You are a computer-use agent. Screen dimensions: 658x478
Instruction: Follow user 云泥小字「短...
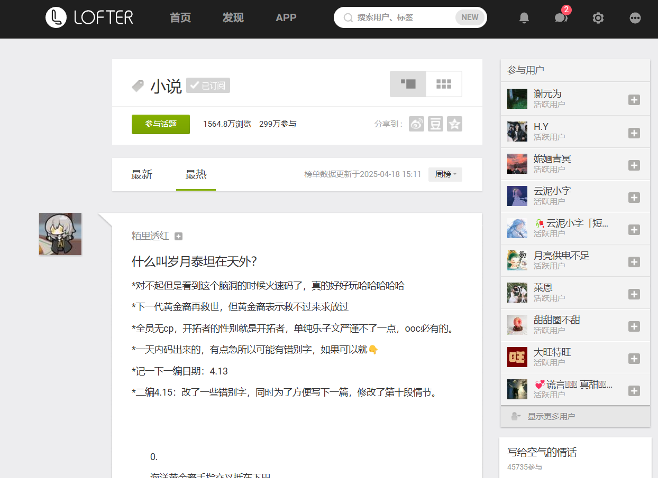point(634,230)
